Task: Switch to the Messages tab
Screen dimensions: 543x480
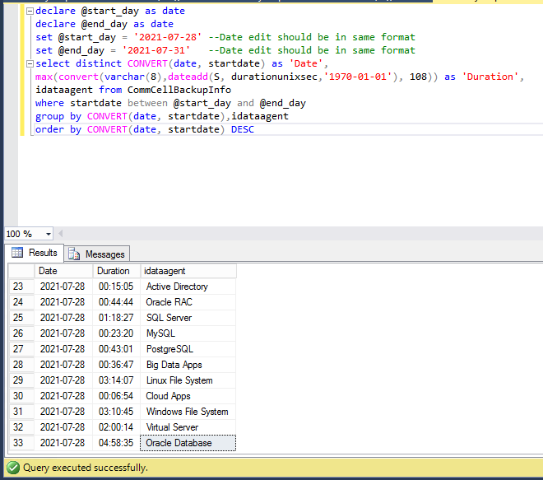Action: tap(97, 254)
